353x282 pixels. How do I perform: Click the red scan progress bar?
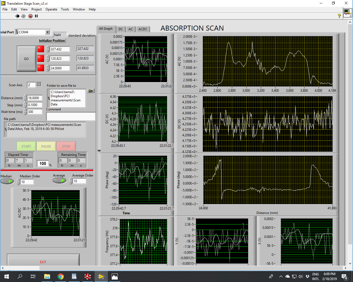pos(47,170)
